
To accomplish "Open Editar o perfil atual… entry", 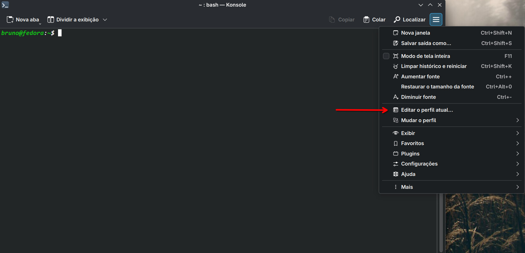I will pyautogui.click(x=452, y=110).
